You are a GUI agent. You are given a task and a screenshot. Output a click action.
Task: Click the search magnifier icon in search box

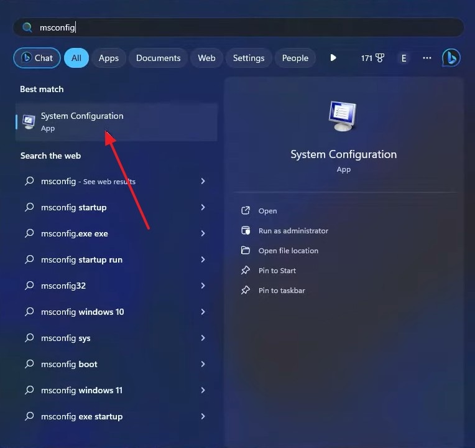[27, 27]
